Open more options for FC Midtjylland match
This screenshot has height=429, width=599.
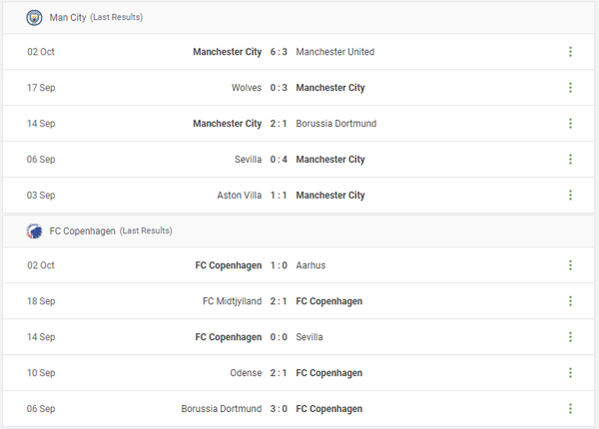coord(570,301)
